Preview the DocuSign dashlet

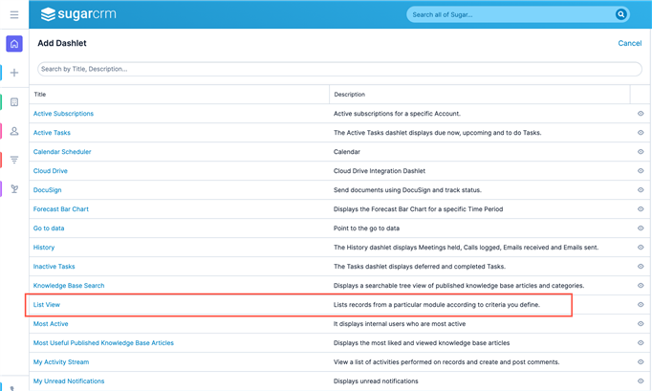(x=641, y=190)
